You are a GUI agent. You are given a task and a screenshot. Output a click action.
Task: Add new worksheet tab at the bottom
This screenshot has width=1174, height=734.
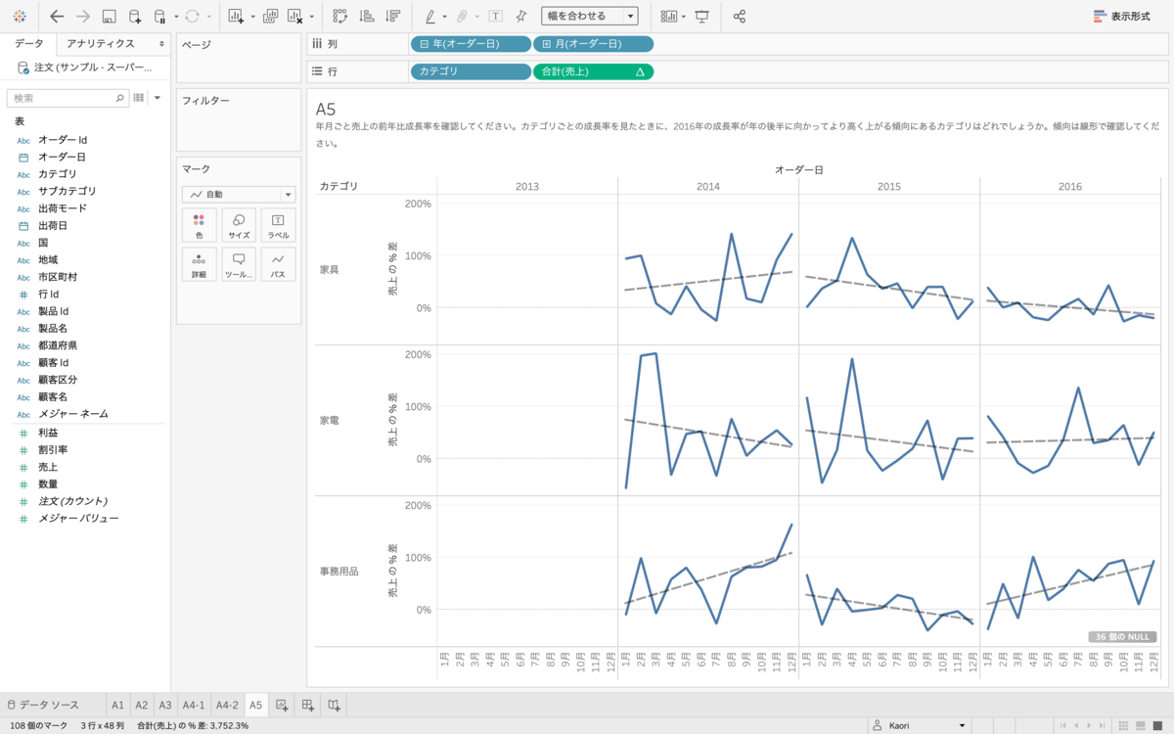282,705
